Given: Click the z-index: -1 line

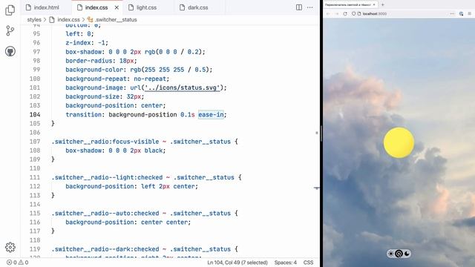Looking at the screenshot, I should click(x=87, y=43).
